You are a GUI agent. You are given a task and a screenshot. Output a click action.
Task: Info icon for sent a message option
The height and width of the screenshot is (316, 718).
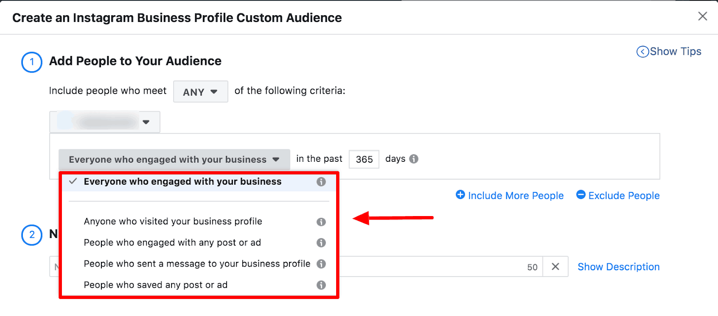click(x=321, y=264)
